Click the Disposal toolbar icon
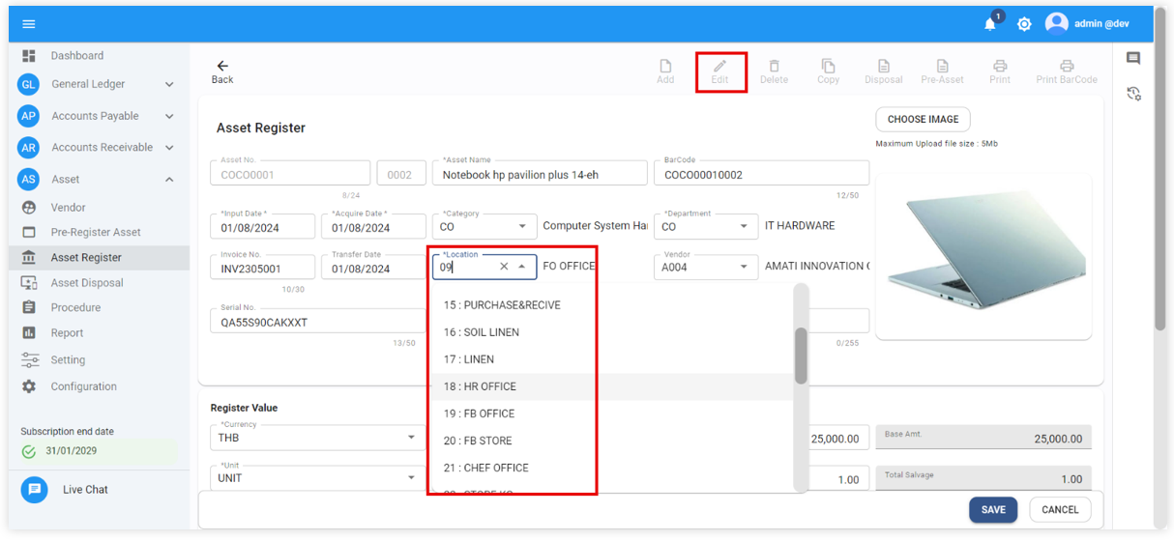This screenshot has width=1174, height=541. (x=883, y=67)
